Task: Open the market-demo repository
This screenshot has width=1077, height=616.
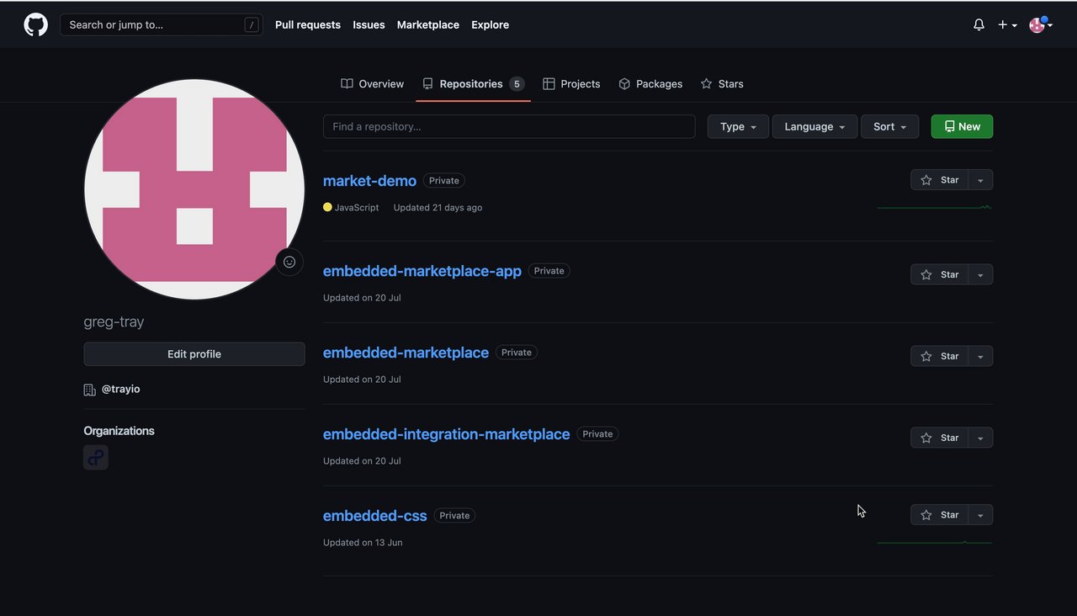Action: click(369, 181)
